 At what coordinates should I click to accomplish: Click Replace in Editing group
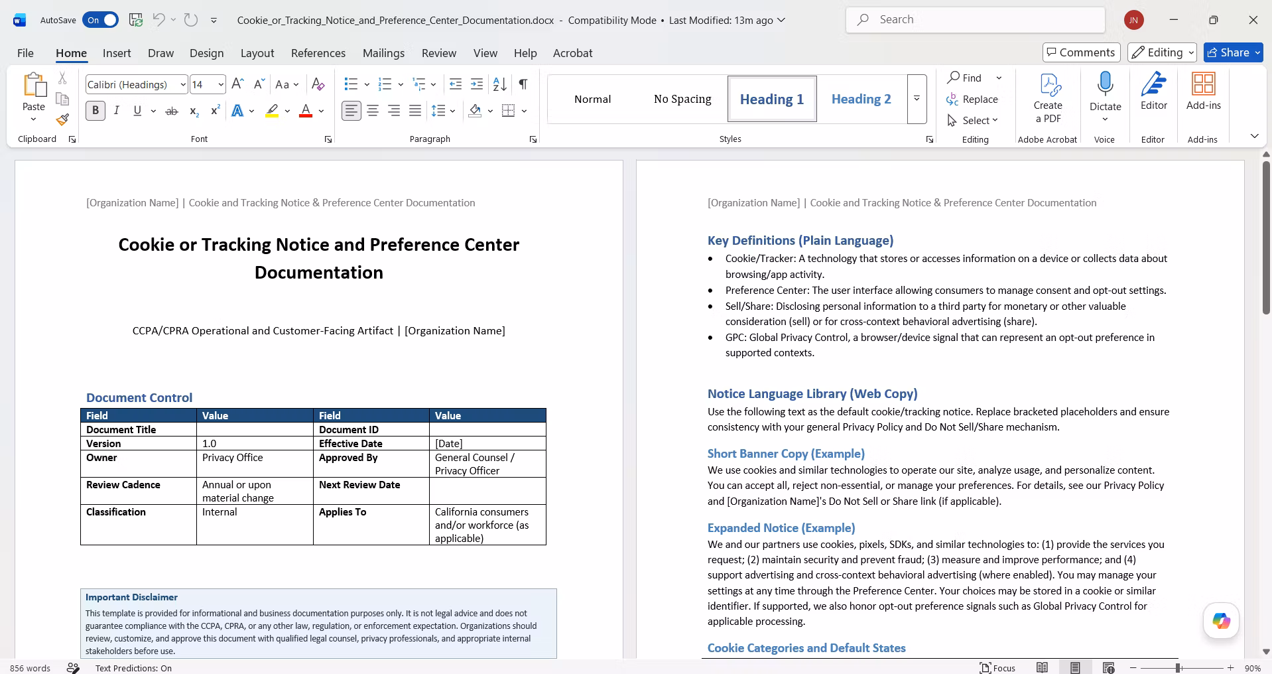point(972,99)
